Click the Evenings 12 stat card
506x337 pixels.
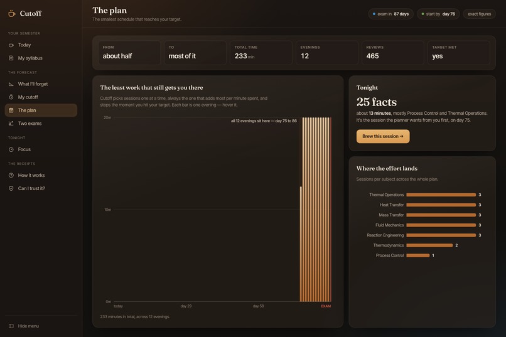(x=326, y=53)
